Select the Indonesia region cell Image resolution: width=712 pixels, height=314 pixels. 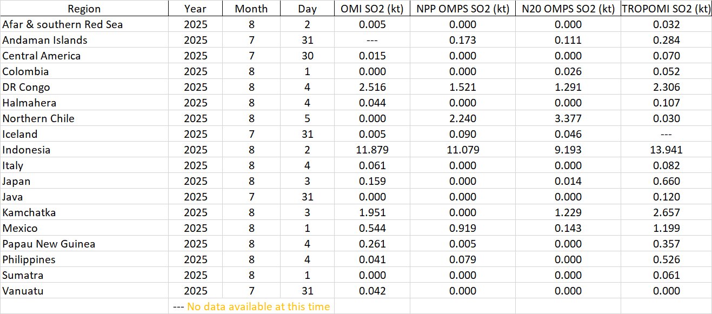(26, 150)
